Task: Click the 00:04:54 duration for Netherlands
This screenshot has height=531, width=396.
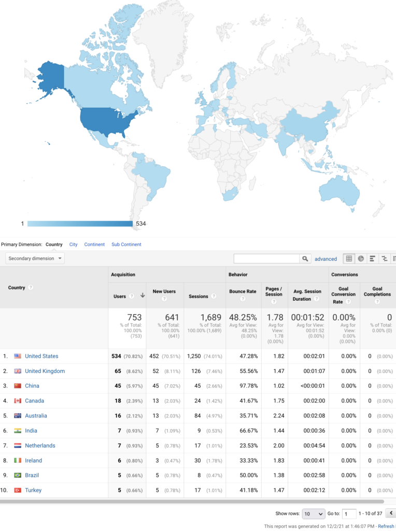Action: 314,445
